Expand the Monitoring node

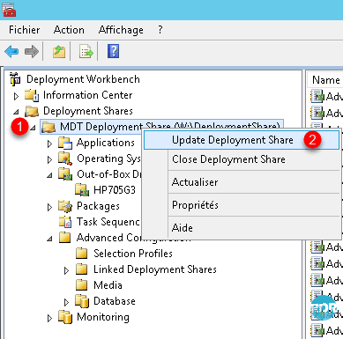point(49,318)
